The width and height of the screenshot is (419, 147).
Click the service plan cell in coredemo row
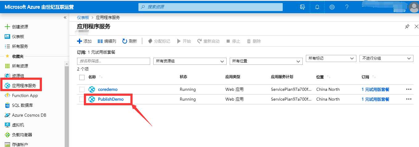point(291,89)
